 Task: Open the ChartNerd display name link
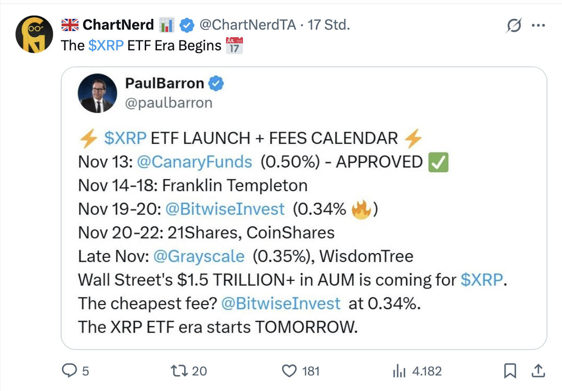pos(118,25)
